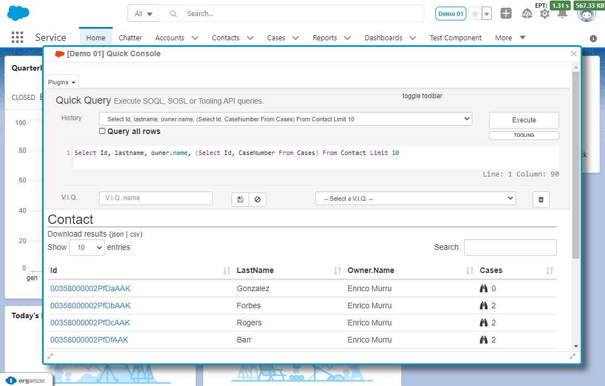This screenshot has width=605, height=386.
Task: Go to the Home tab
Action: (96, 37)
